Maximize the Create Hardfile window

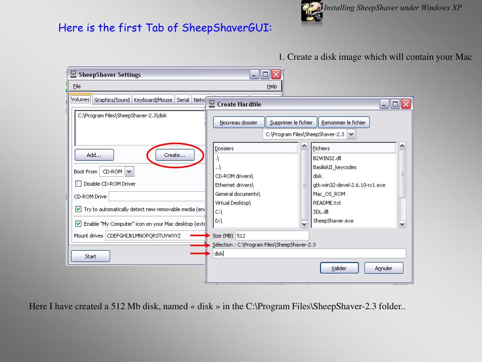(395, 104)
